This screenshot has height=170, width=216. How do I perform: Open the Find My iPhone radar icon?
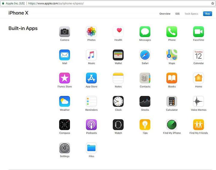(172, 125)
